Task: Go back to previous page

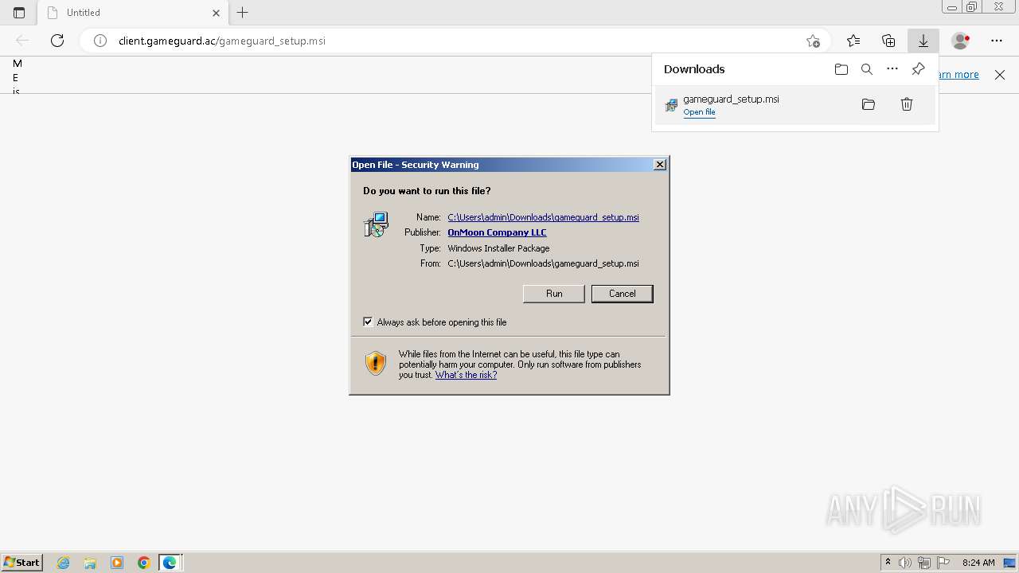Action: point(22,41)
